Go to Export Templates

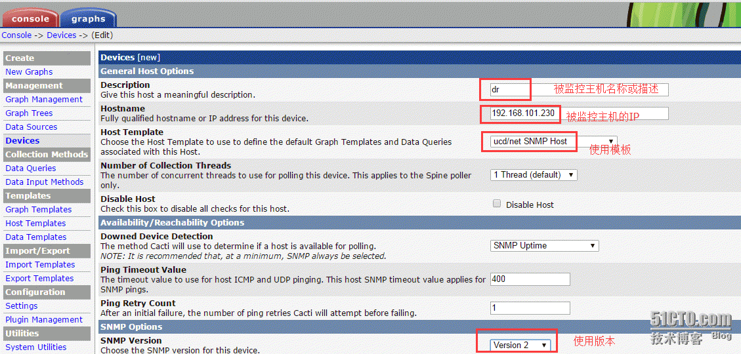(39, 279)
